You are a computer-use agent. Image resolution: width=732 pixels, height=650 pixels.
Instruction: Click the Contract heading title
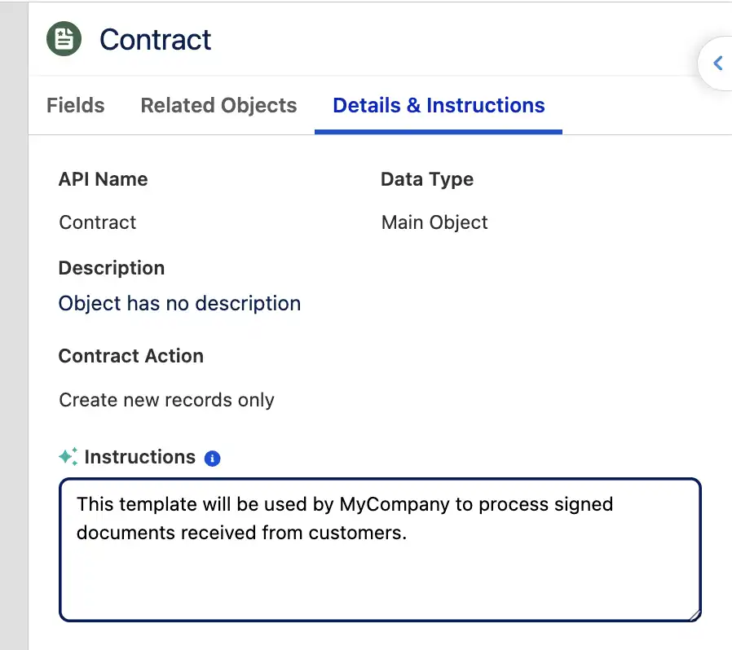(x=155, y=40)
